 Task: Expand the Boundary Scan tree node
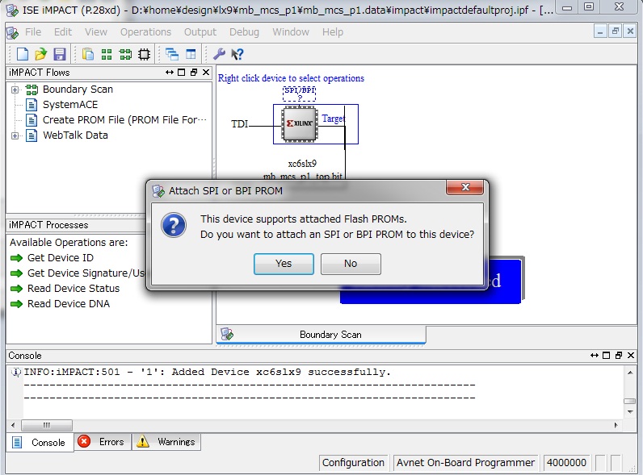(x=15, y=90)
